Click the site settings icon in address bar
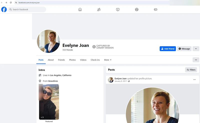This screenshot has height=123, width=200. coord(16,3)
